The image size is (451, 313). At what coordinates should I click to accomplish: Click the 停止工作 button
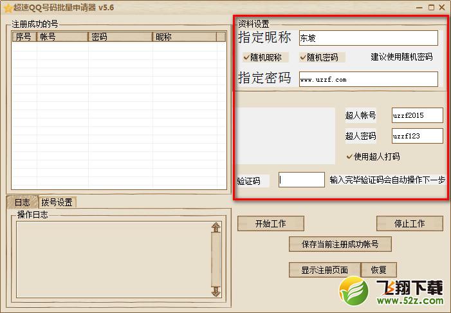click(409, 223)
